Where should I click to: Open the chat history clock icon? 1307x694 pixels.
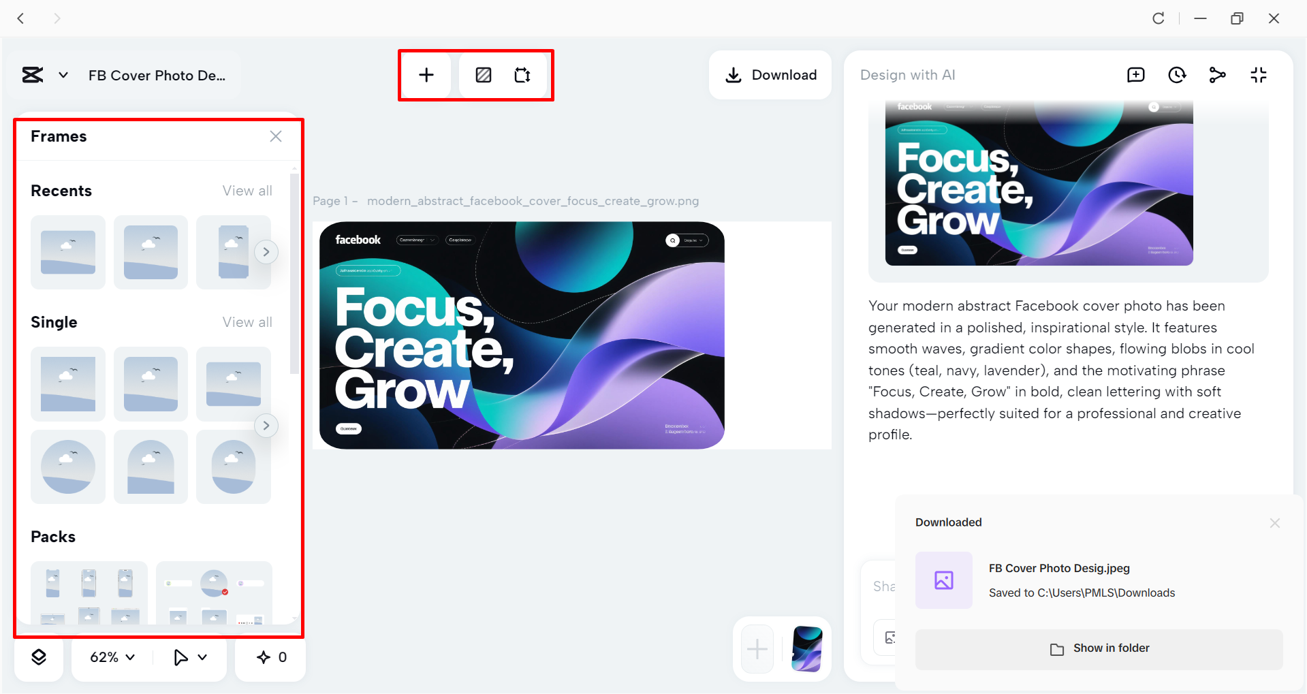[x=1177, y=75]
